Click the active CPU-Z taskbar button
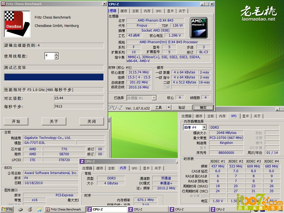Image resolution: width=284 pixels, height=213 pixels. [107, 209]
